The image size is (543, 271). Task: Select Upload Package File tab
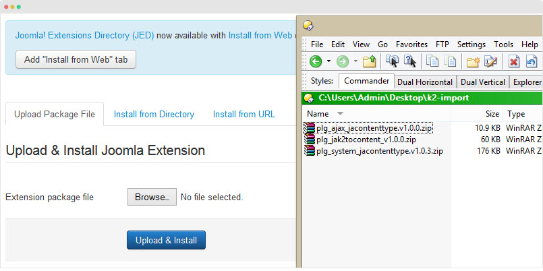click(x=55, y=114)
